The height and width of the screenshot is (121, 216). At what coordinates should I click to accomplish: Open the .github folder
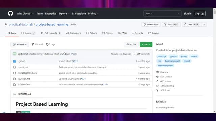[x=22, y=61]
